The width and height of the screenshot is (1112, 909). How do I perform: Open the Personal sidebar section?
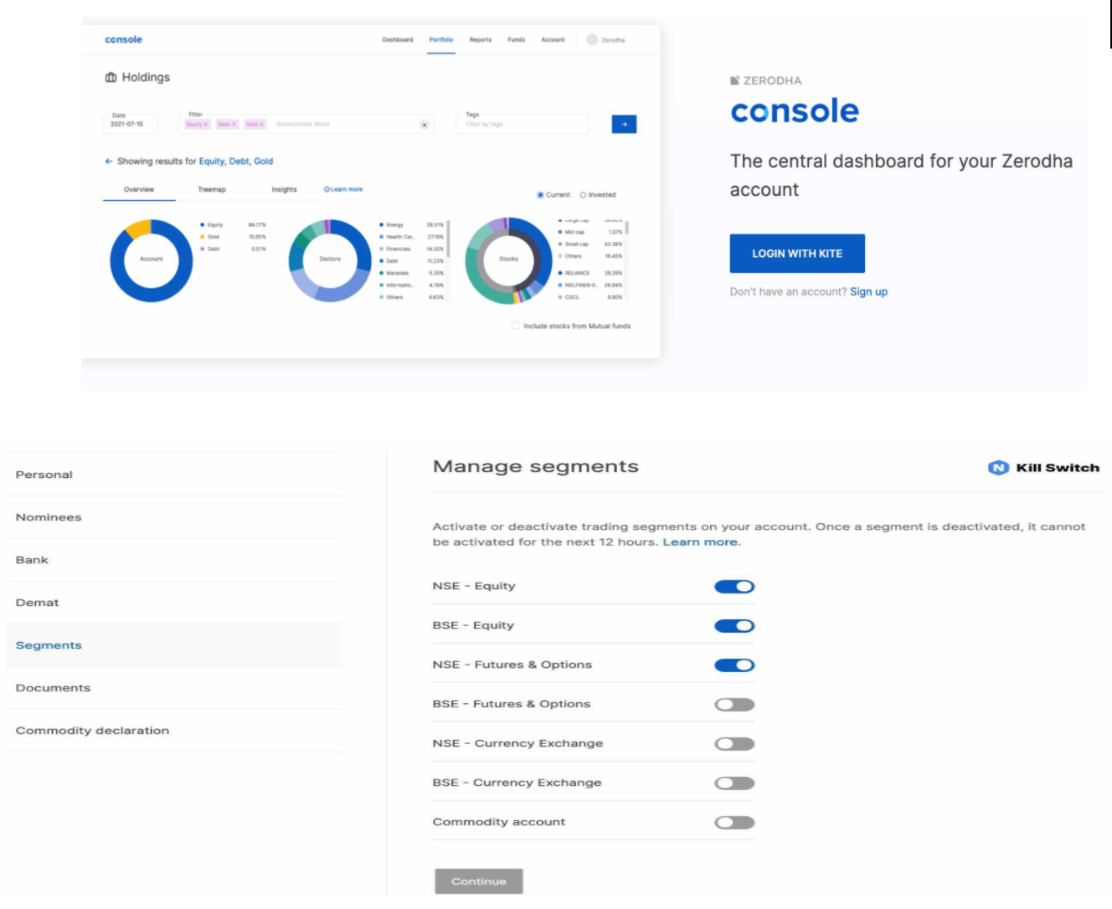(x=173, y=475)
